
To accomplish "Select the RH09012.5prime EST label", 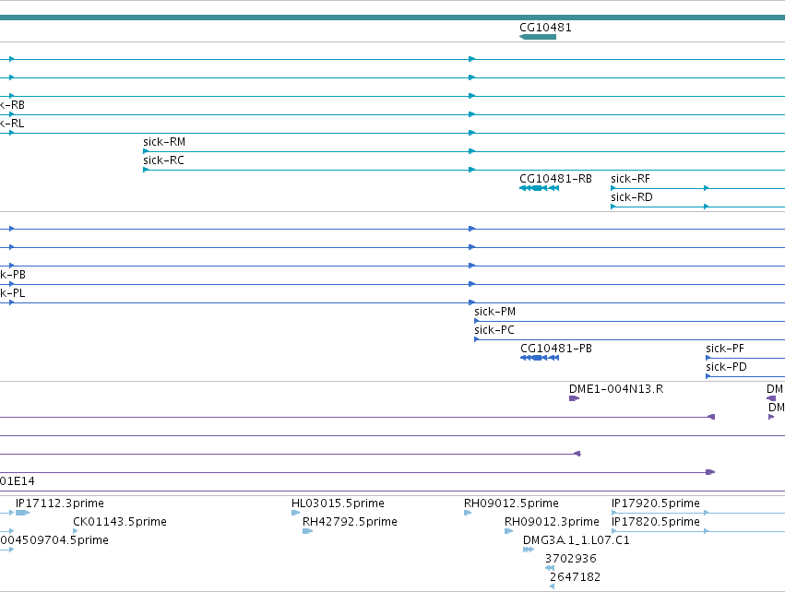I will (x=511, y=503).
